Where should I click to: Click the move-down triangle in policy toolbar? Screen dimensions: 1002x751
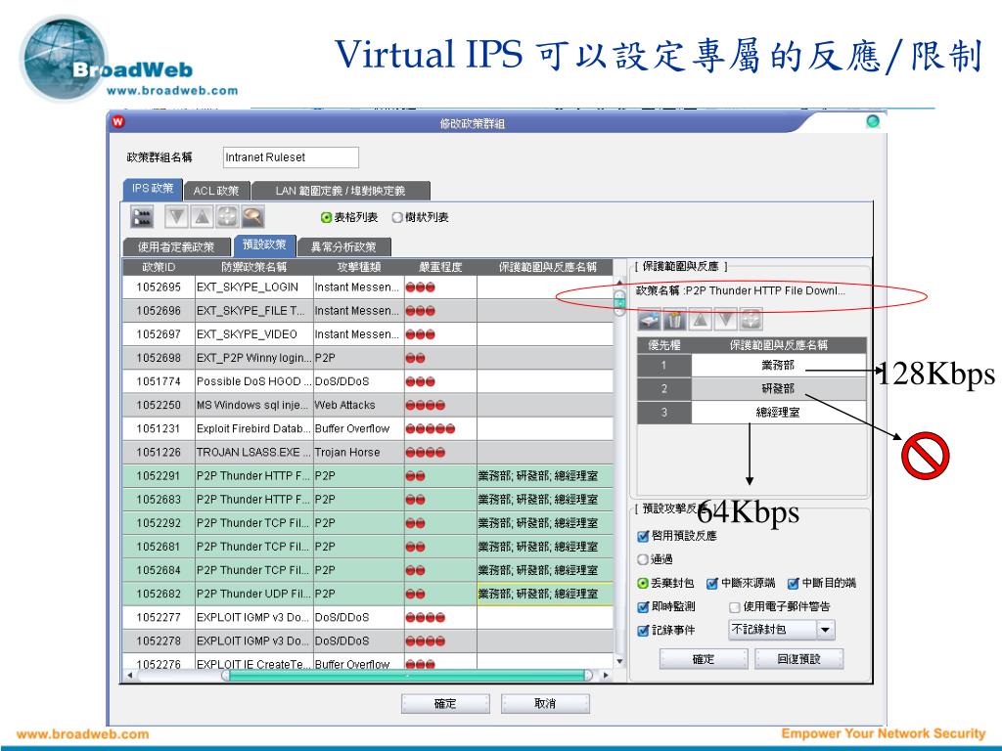[x=177, y=217]
